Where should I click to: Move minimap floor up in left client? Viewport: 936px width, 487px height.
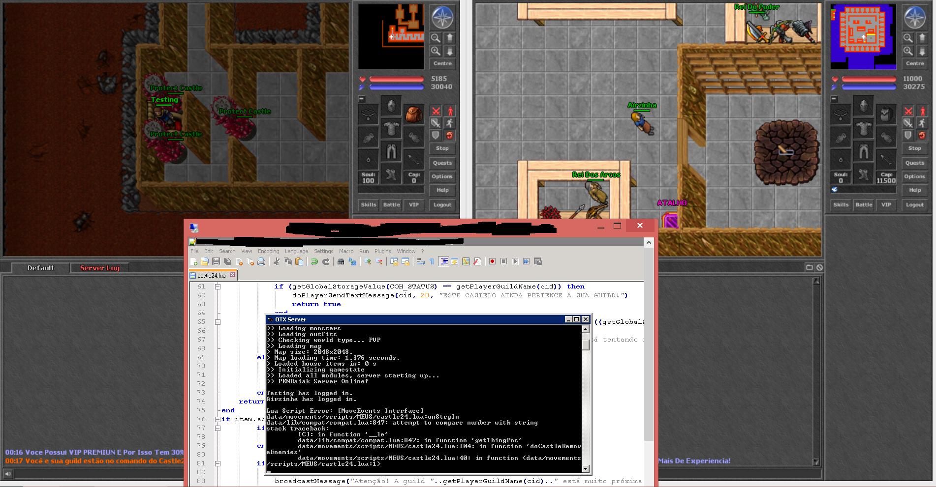[x=449, y=38]
